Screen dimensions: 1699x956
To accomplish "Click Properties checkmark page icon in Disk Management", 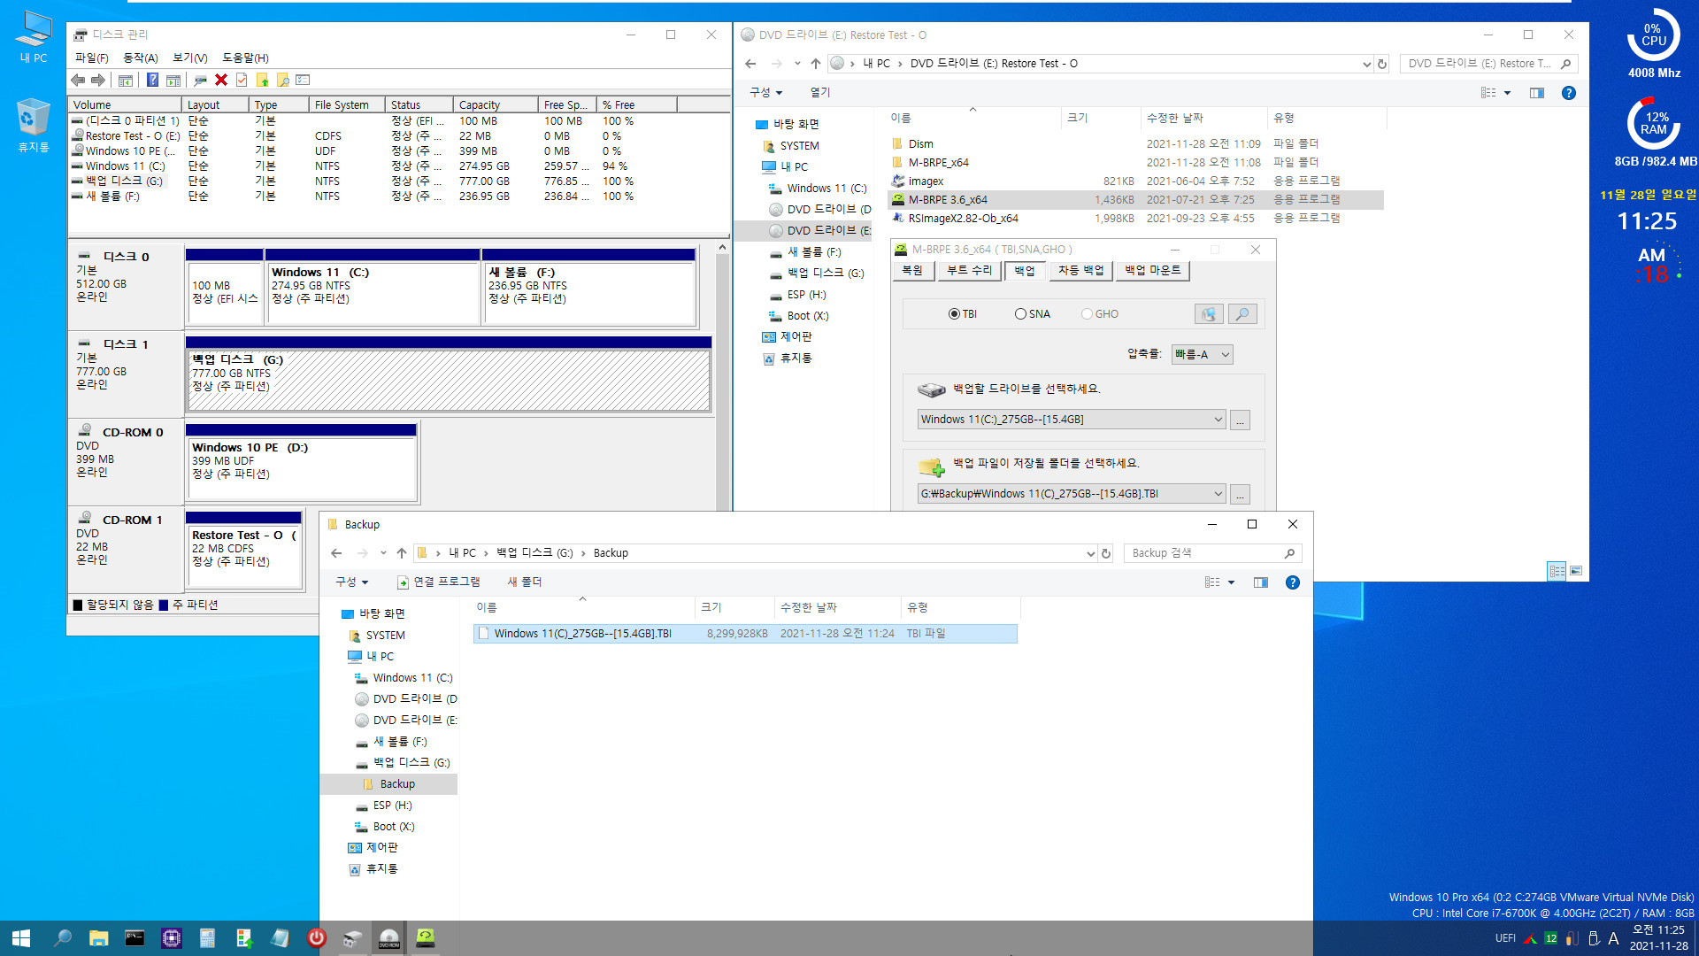I will tap(241, 81).
